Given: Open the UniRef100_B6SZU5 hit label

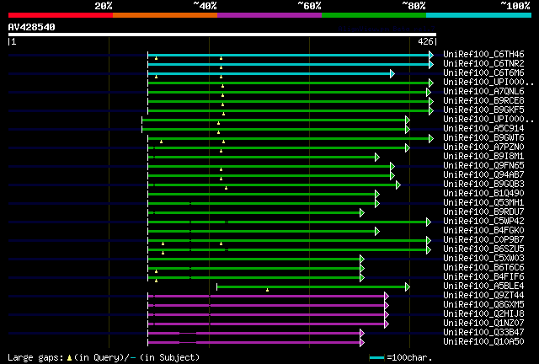Looking at the screenshot, I should click(x=483, y=249).
